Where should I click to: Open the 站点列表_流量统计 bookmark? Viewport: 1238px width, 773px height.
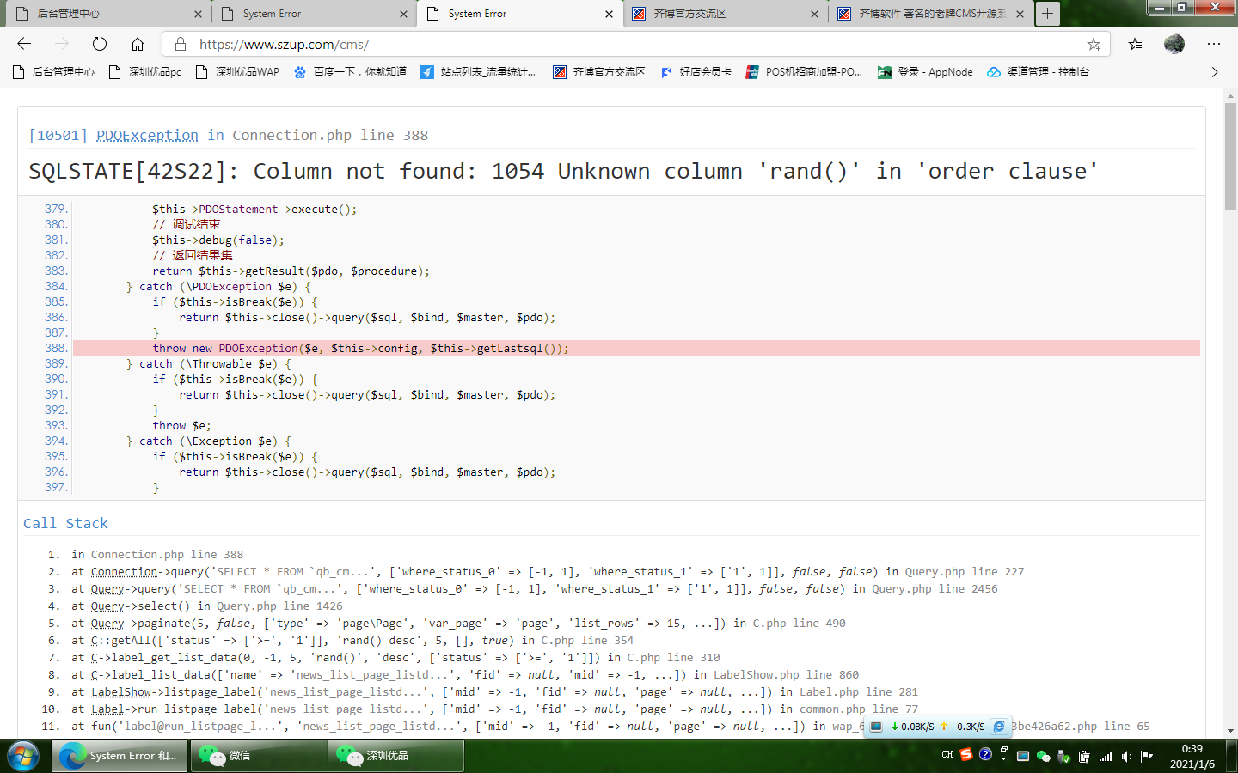pos(478,72)
